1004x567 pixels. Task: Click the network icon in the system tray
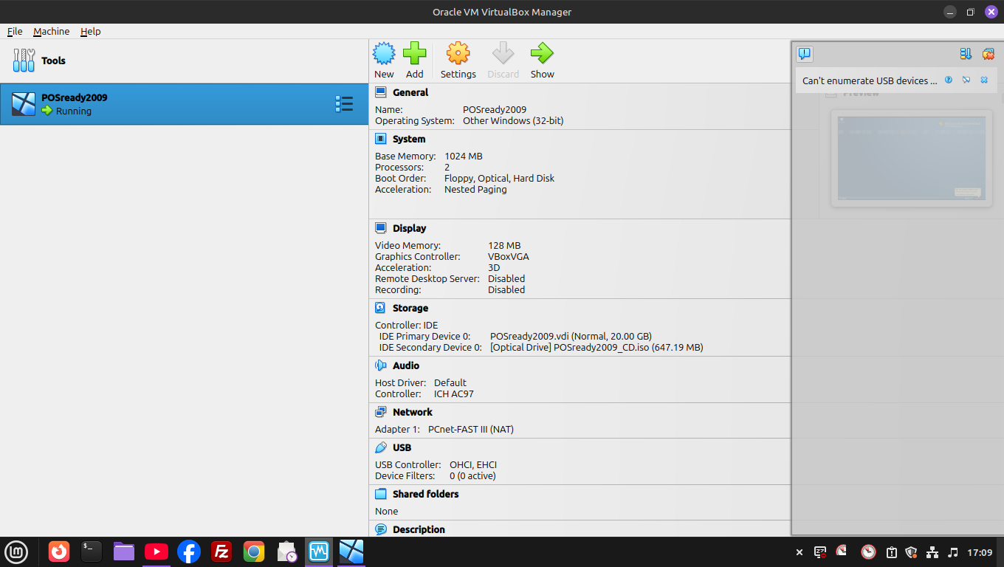pos(932,552)
